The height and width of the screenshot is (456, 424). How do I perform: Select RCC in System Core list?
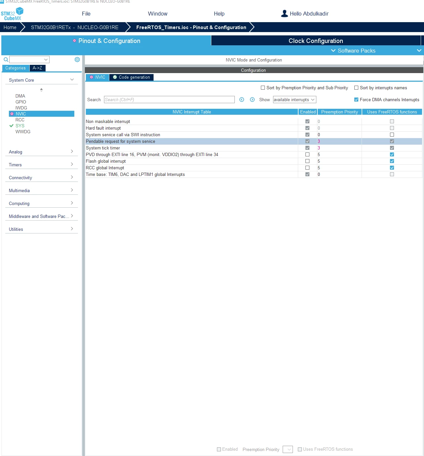coord(20,120)
